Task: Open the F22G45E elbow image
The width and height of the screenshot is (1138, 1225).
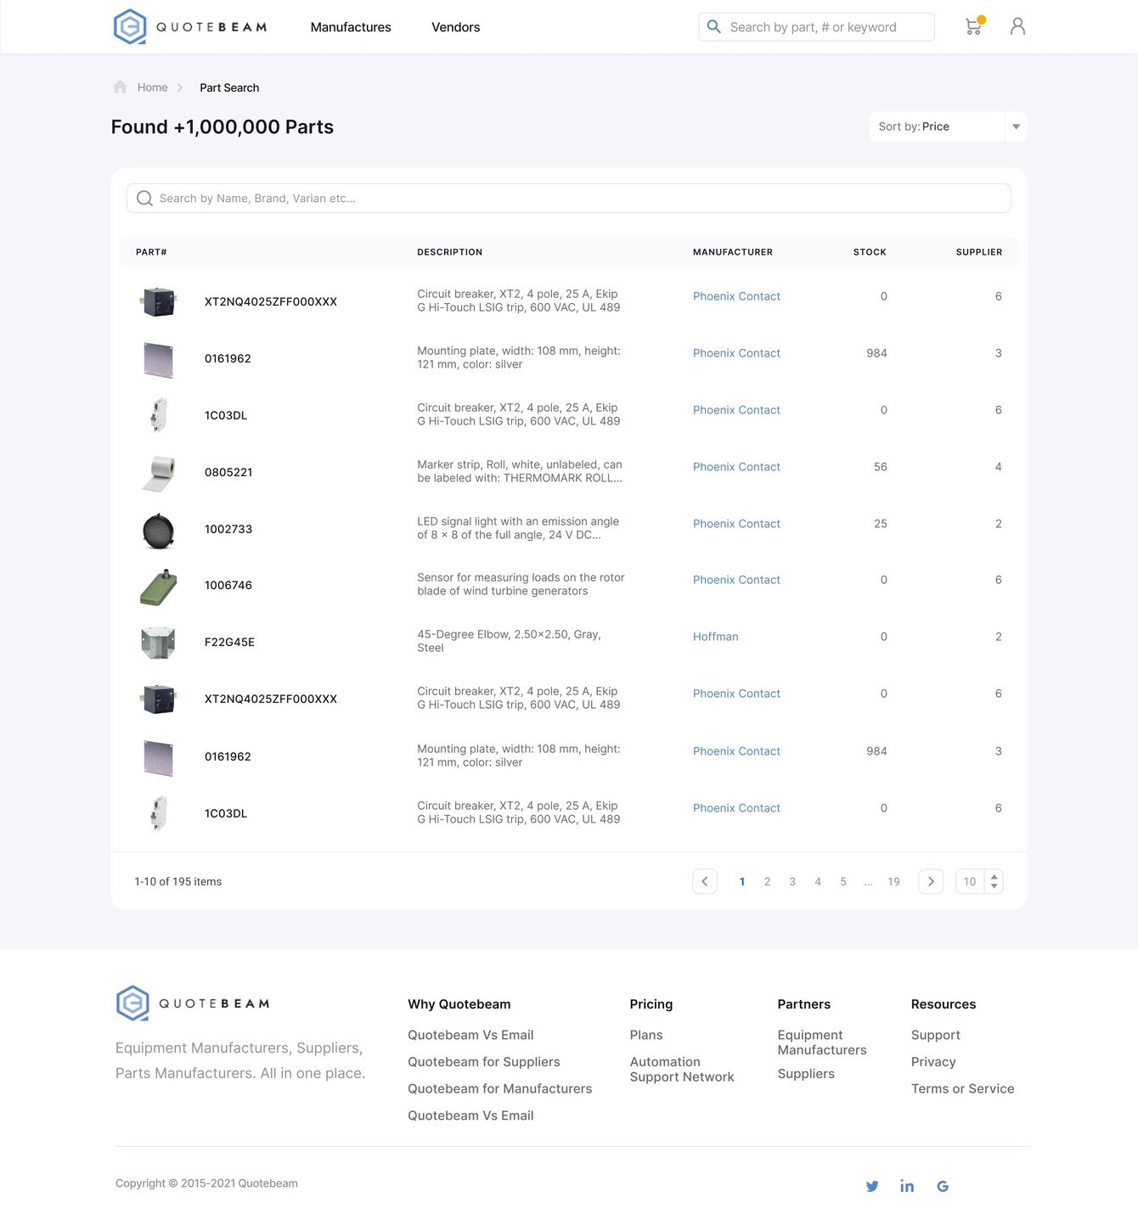Action: click(x=158, y=643)
